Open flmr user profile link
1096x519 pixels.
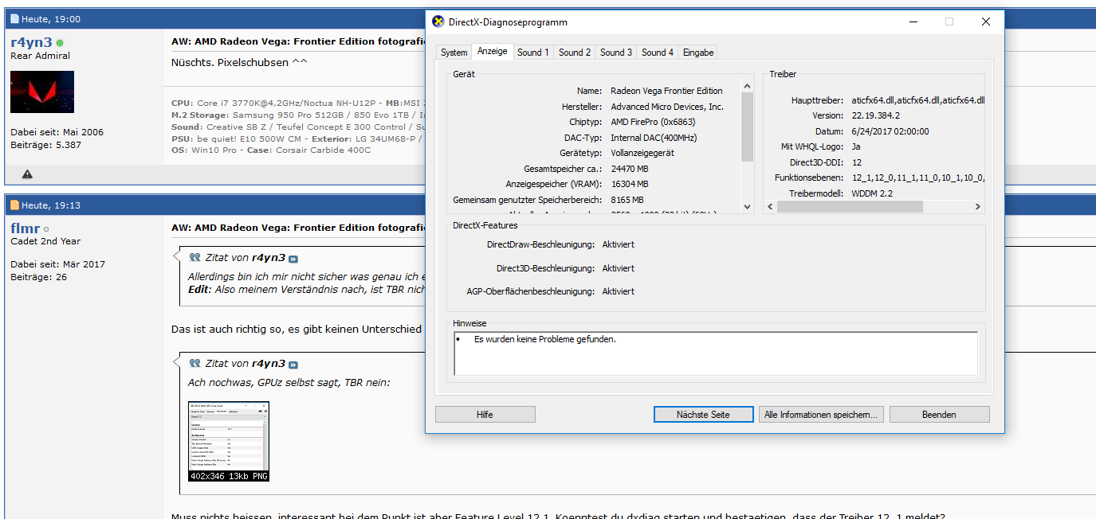coord(25,228)
